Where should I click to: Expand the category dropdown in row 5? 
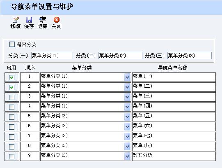[x=127, y=117]
